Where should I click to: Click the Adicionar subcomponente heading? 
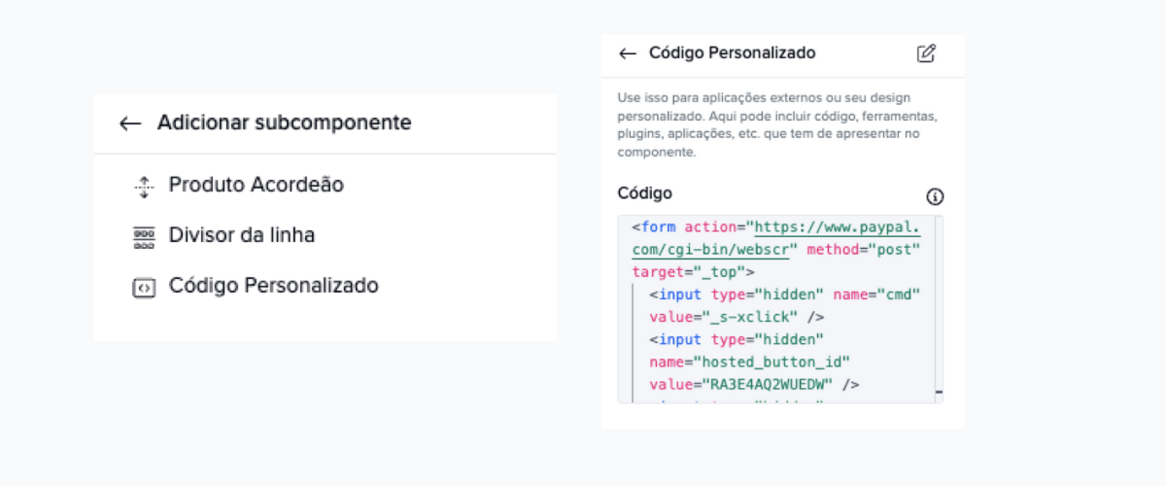(x=284, y=122)
